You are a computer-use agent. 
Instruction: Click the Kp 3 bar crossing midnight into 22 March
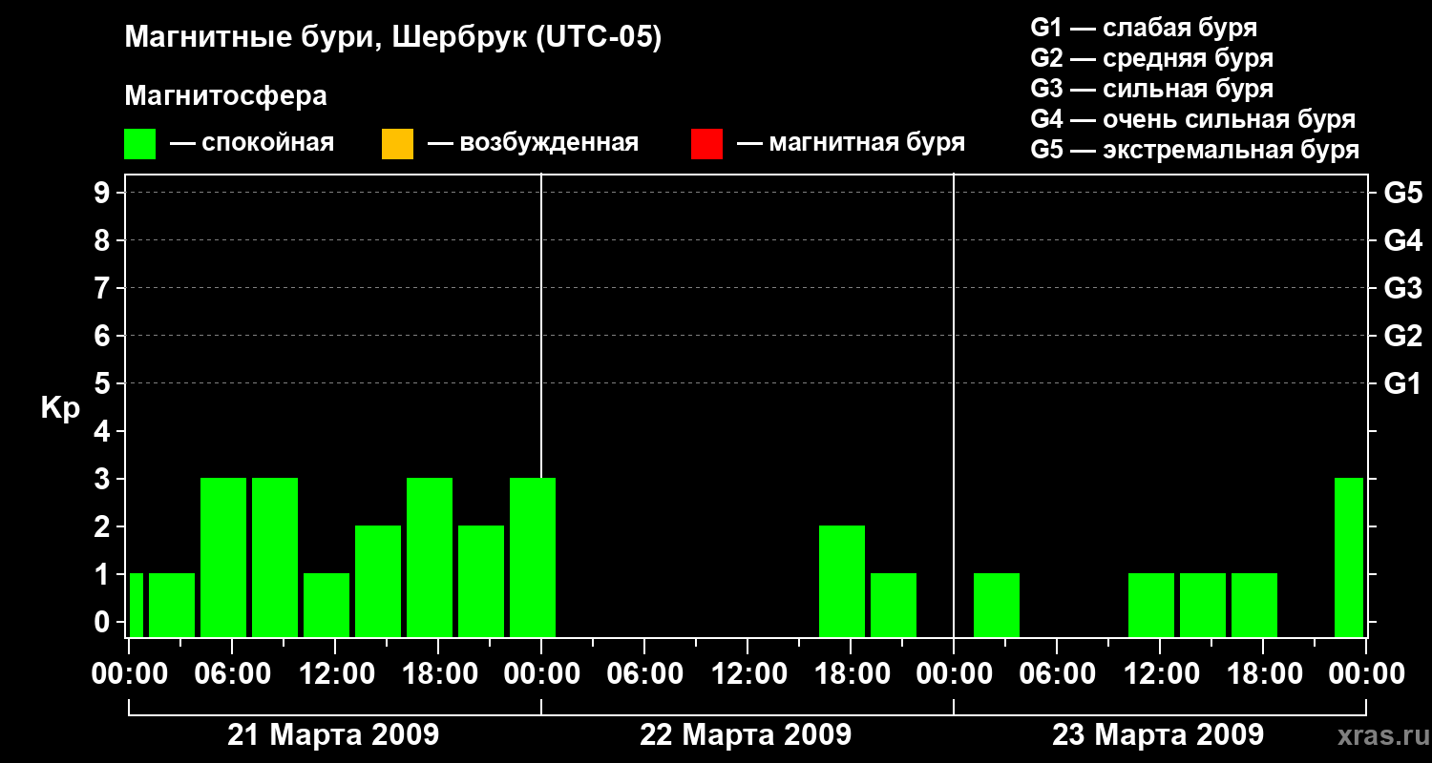[x=533, y=557]
